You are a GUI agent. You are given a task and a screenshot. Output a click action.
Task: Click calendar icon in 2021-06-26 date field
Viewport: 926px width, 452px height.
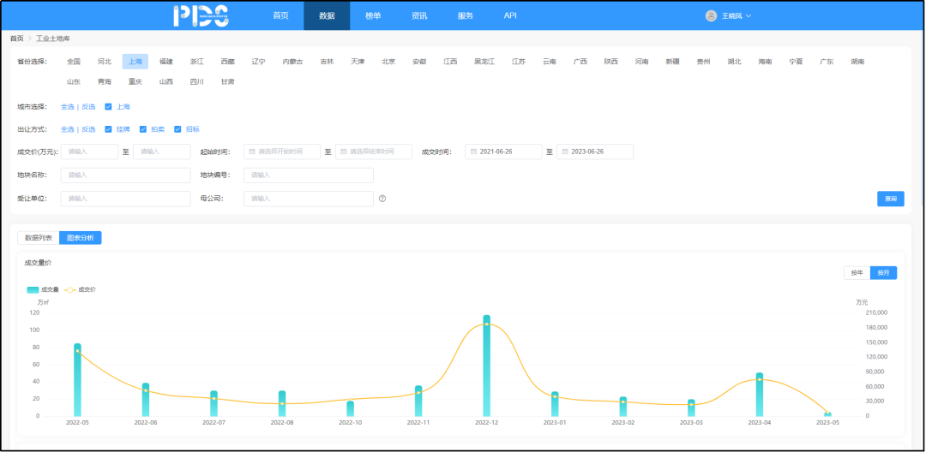(472, 152)
